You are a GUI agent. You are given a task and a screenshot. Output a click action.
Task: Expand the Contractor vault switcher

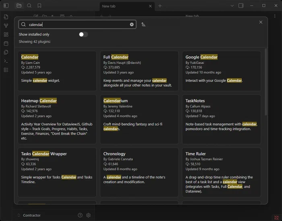[x=29, y=215]
